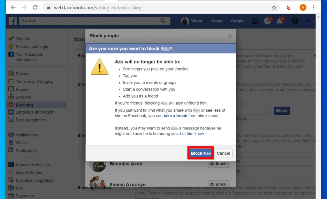The width and height of the screenshot is (327, 199).
Task: Reload the page using refresh icon
Action: (x=35, y=7)
